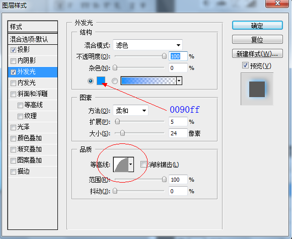Enable the 等高线 sub-option checkbox
Screen dimensions: 292x239
click(20, 105)
